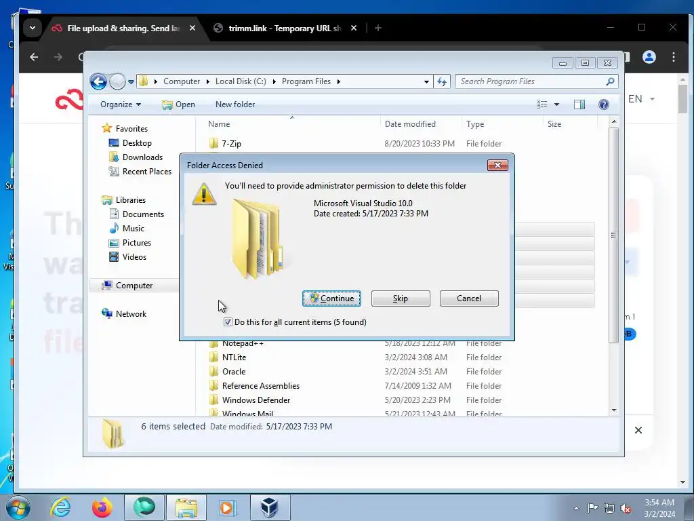Screen dimensions: 694x521
Task: Launch Firefox from the taskbar
Action: (102, 507)
